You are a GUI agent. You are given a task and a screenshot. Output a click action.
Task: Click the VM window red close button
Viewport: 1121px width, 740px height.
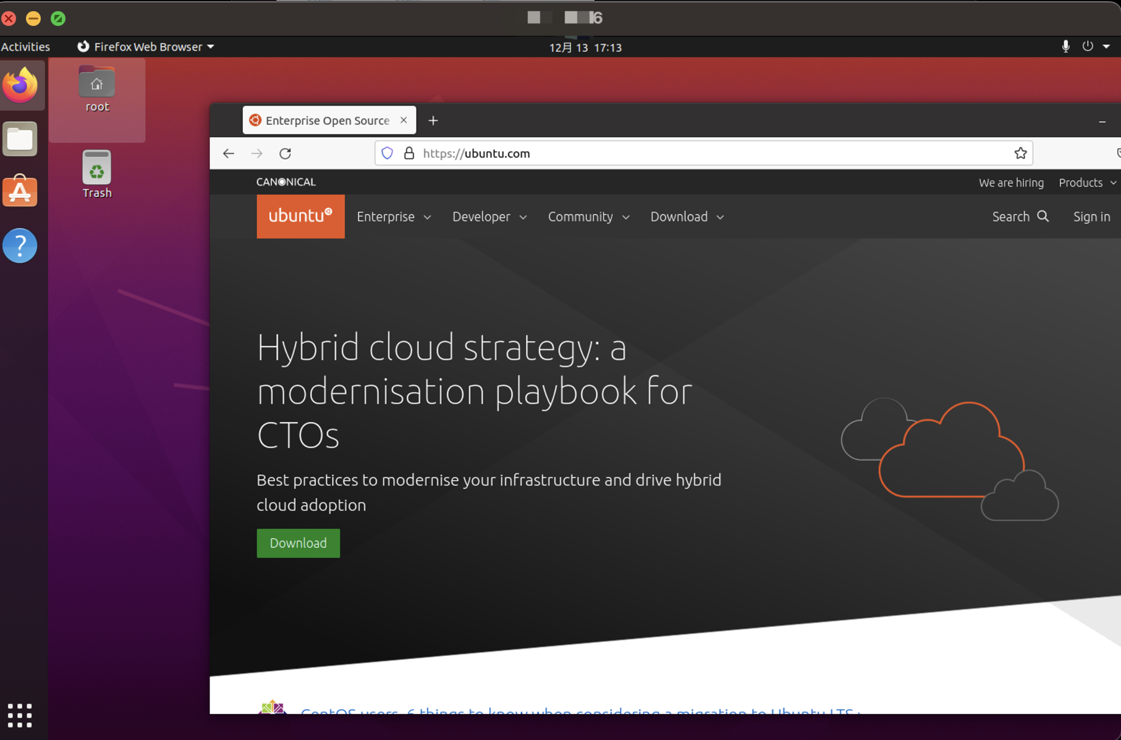[9, 18]
